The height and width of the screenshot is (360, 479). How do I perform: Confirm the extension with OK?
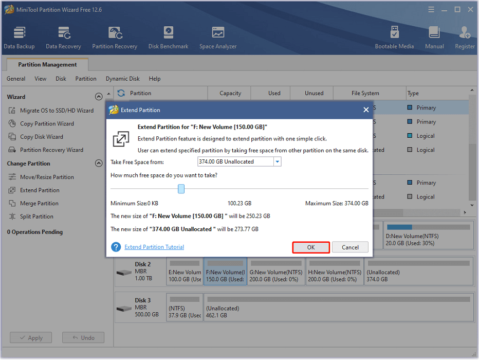click(x=311, y=247)
